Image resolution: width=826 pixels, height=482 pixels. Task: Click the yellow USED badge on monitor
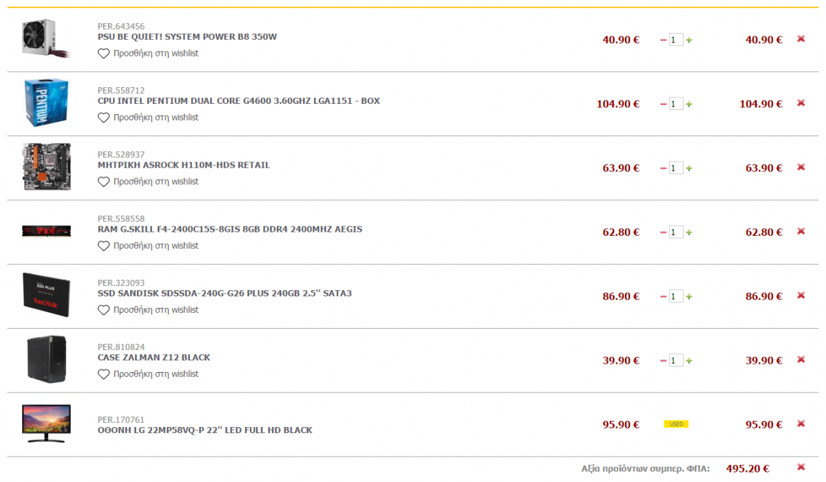676,424
